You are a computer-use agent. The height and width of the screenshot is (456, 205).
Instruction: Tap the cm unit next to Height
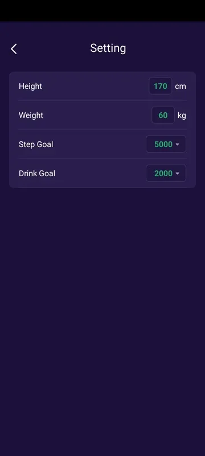coord(181,87)
